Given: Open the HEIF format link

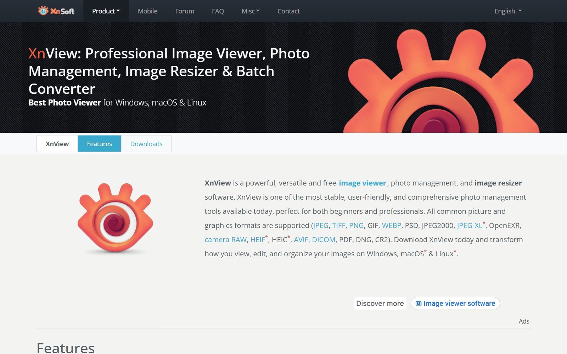Looking at the screenshot, I should coord(258,240).
